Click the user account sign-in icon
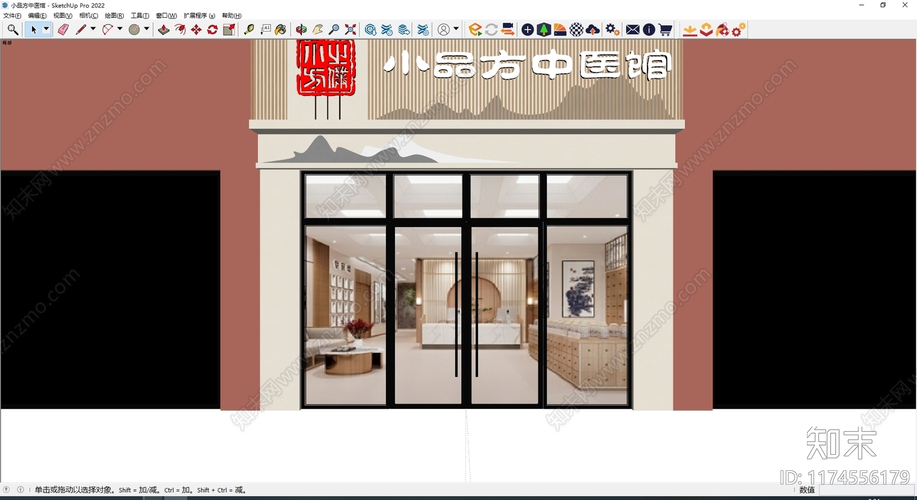The image size is (917, 500). [x=444, y=29]
